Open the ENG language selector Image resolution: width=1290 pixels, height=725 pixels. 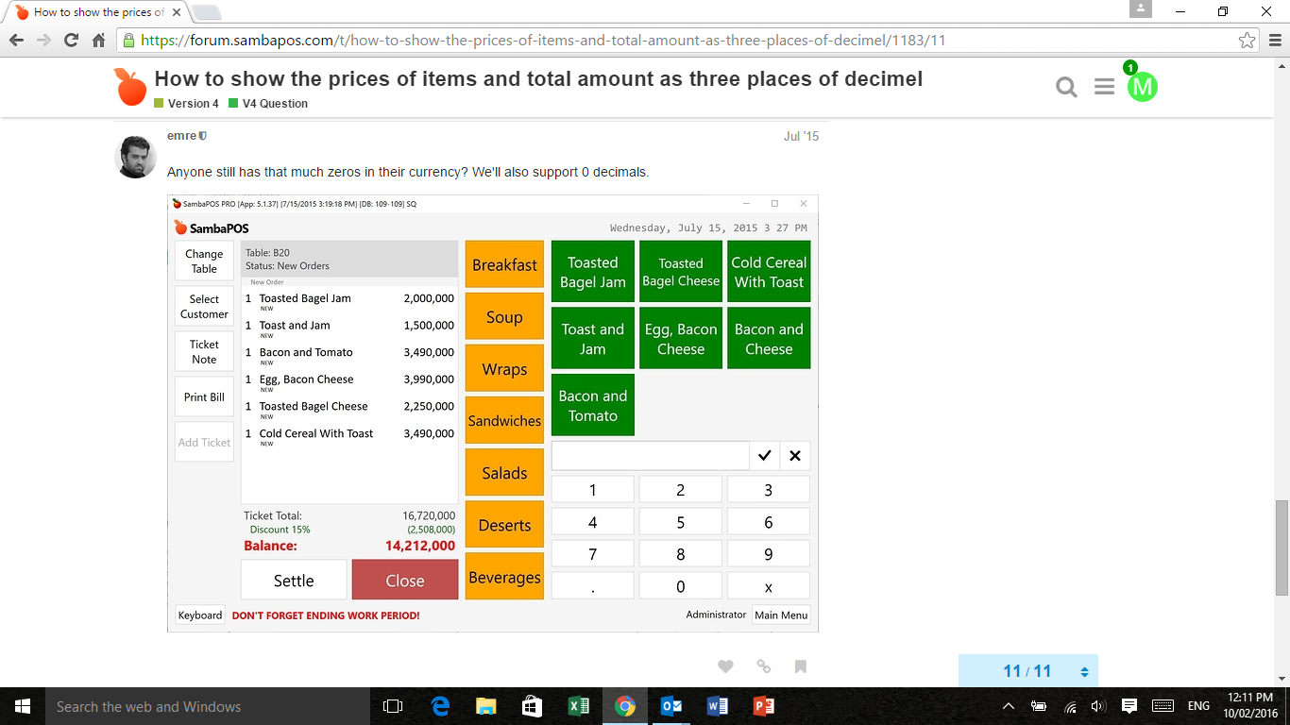coord(1197,705)
